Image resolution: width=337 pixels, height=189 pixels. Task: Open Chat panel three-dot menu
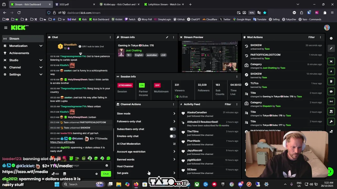(x=110, y=37)
